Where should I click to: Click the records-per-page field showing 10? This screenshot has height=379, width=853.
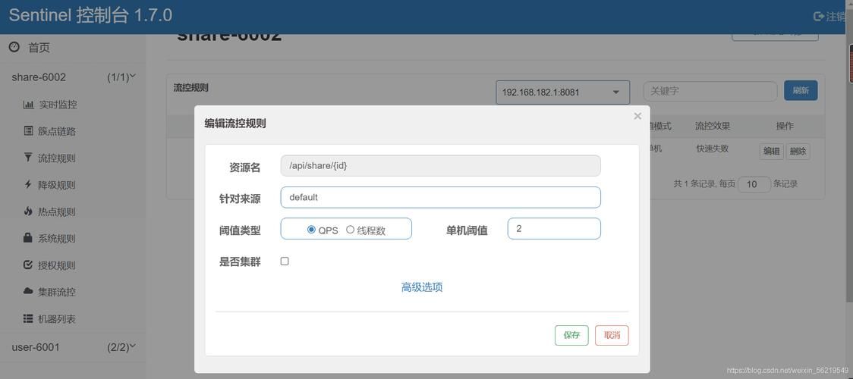754,184
